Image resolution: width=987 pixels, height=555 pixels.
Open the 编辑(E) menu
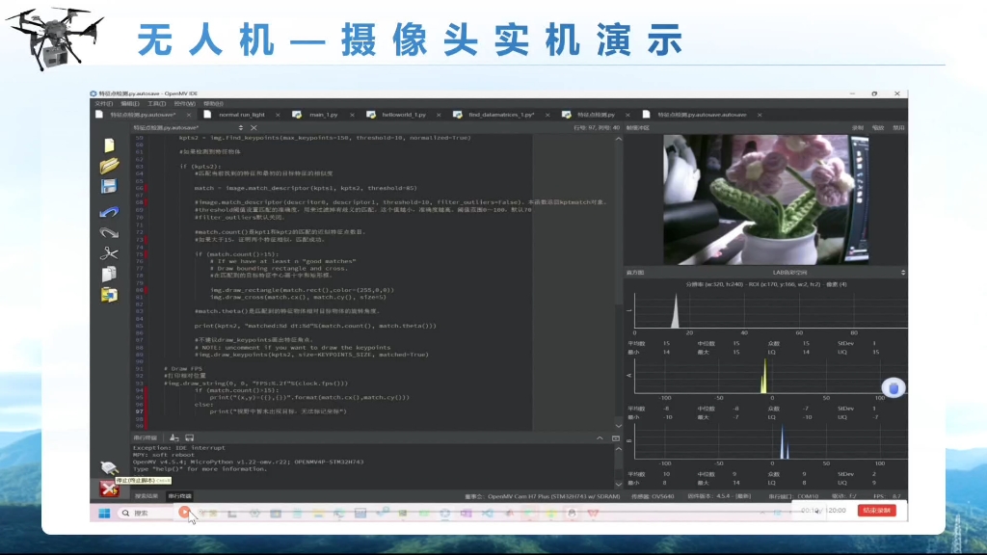click(130, 104)
